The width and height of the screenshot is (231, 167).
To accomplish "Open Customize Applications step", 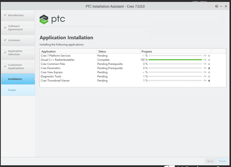I will coord(18,67).
